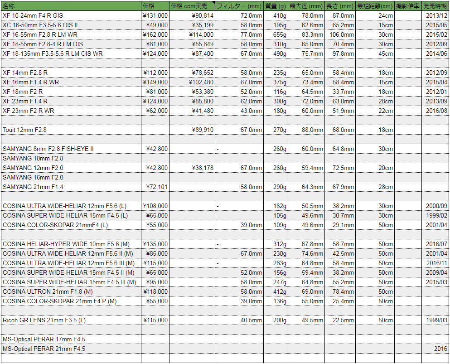Select COSINA ULTRA WIDE-HELIAR 12mm F5.6 II (M)

71,253
